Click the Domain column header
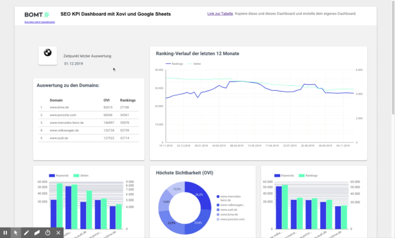The height and width of the screenshot is (238, 395). (56, 100)
